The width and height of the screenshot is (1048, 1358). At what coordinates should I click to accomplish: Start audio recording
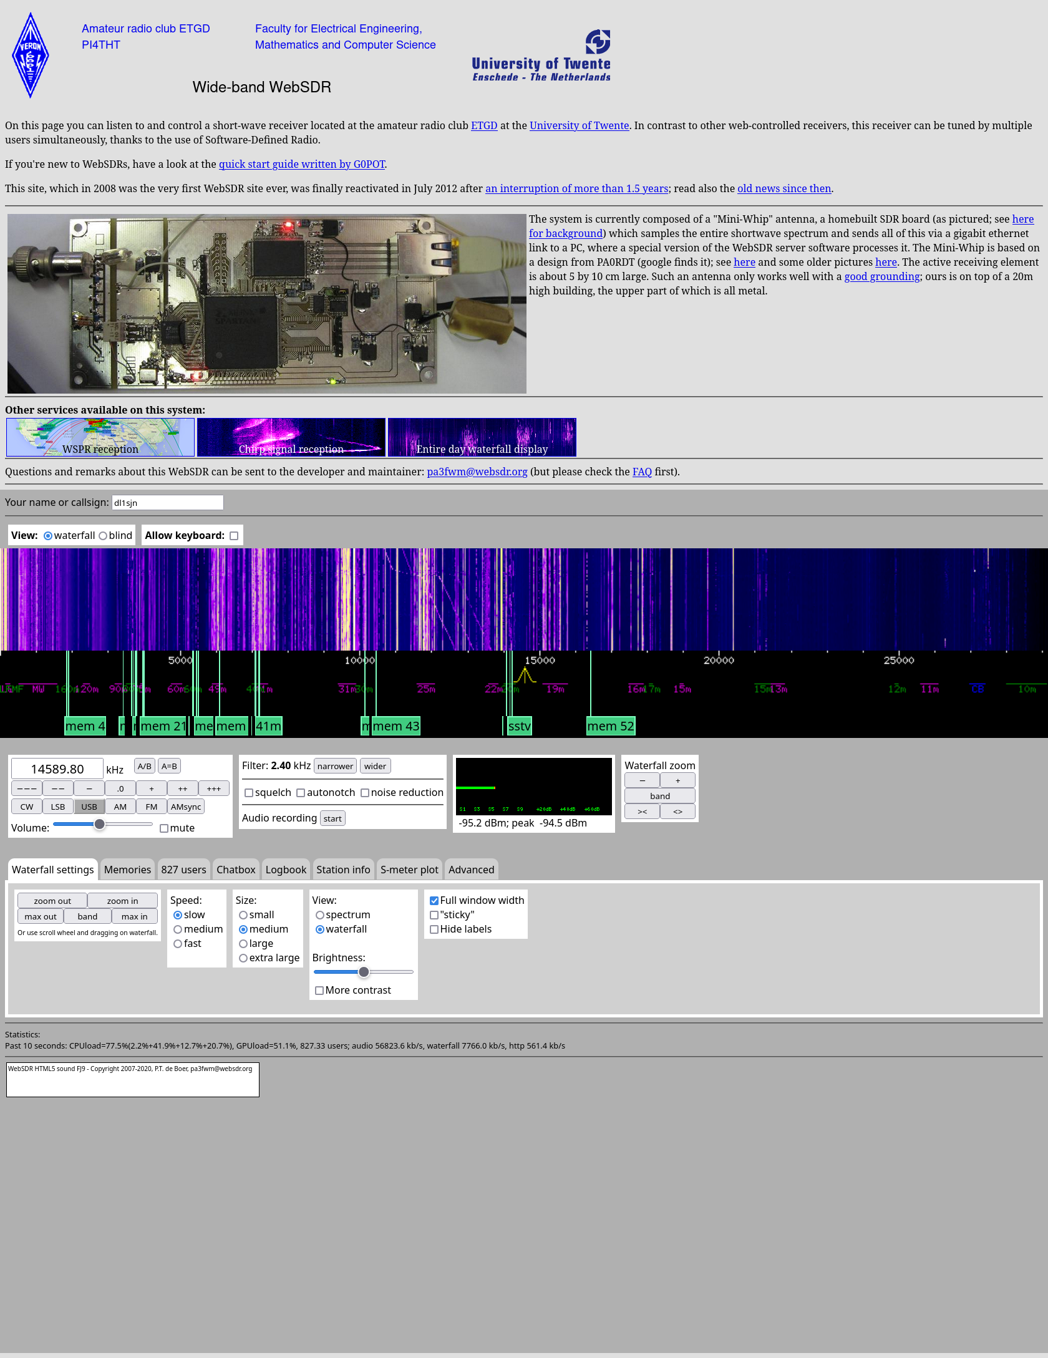[332, 818]
